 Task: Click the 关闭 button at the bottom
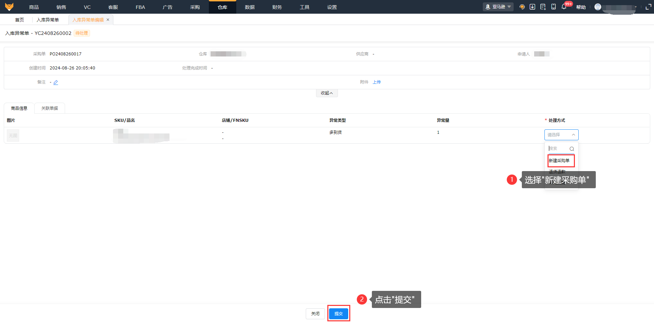(x=315, y=313)
